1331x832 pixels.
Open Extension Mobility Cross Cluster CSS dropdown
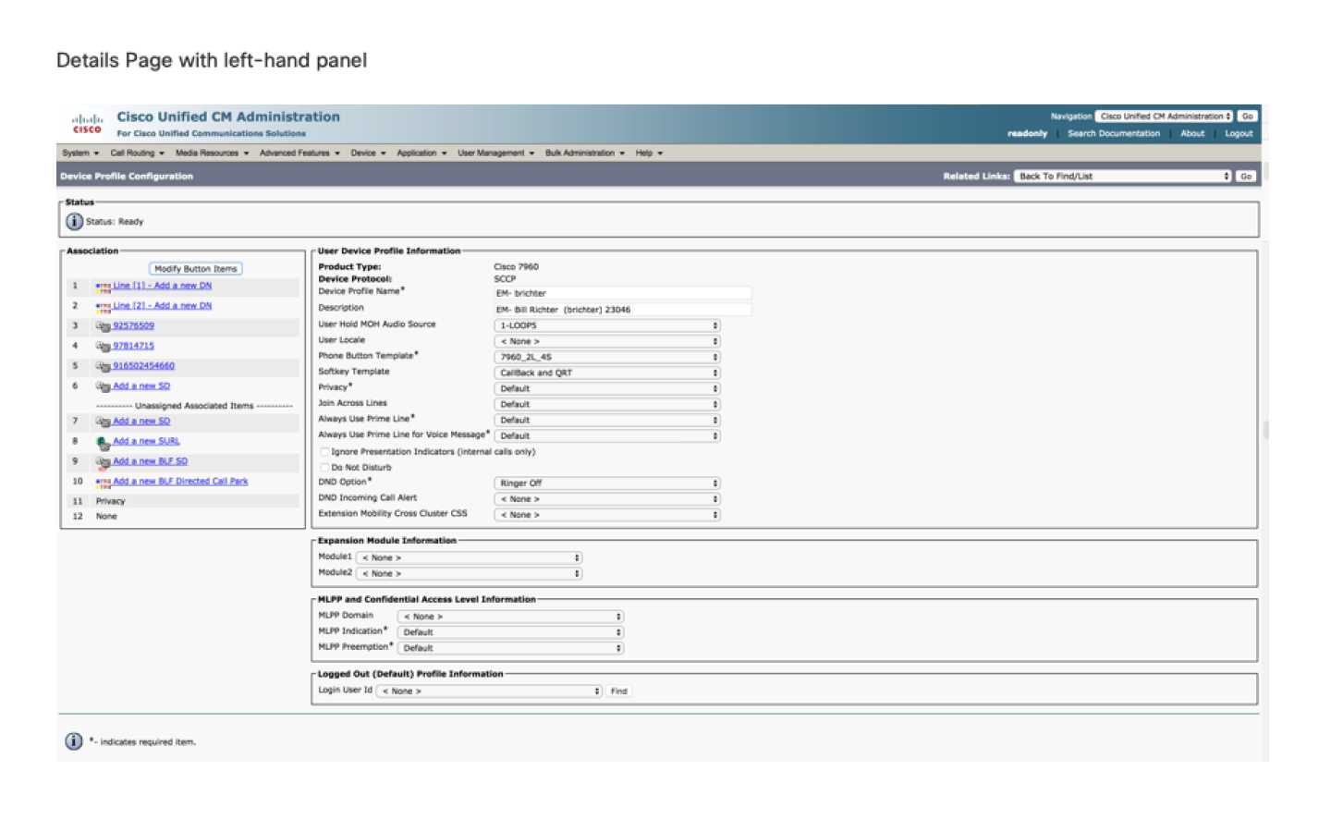(x=606, y=515)
